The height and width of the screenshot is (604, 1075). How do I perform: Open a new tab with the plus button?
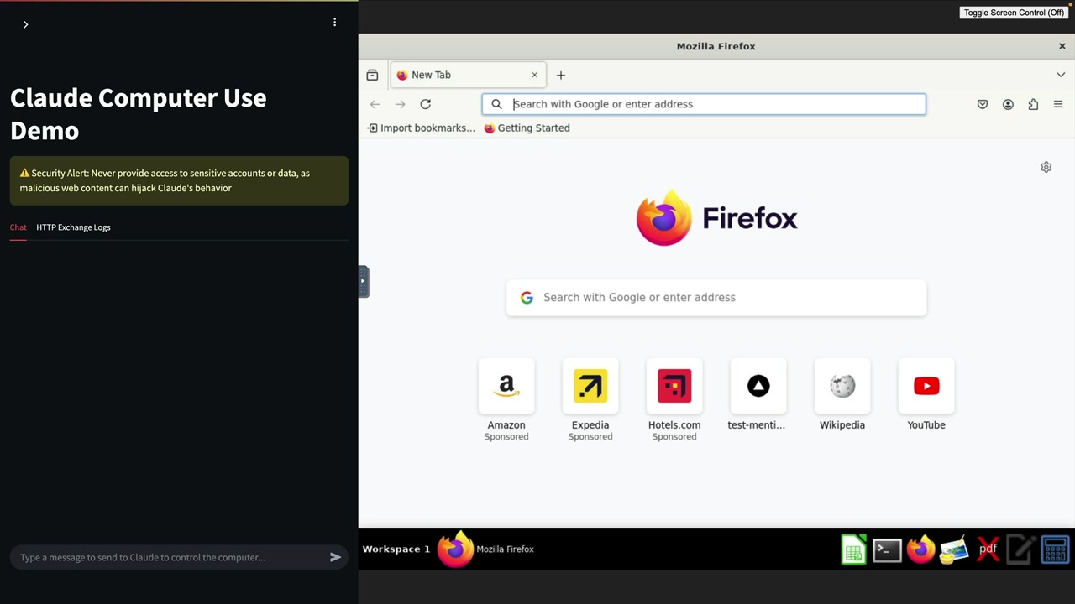[561, 75]
